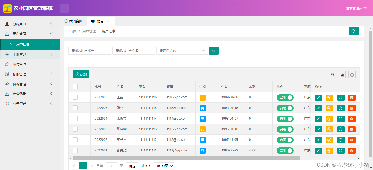Open the column filter grid icon
Screen dimensions: 373x170
click(332, 75)
